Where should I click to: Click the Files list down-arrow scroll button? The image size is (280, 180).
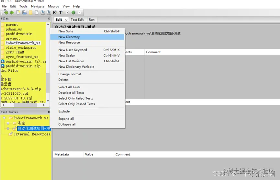pyautogui.click(x=48, y=101)
